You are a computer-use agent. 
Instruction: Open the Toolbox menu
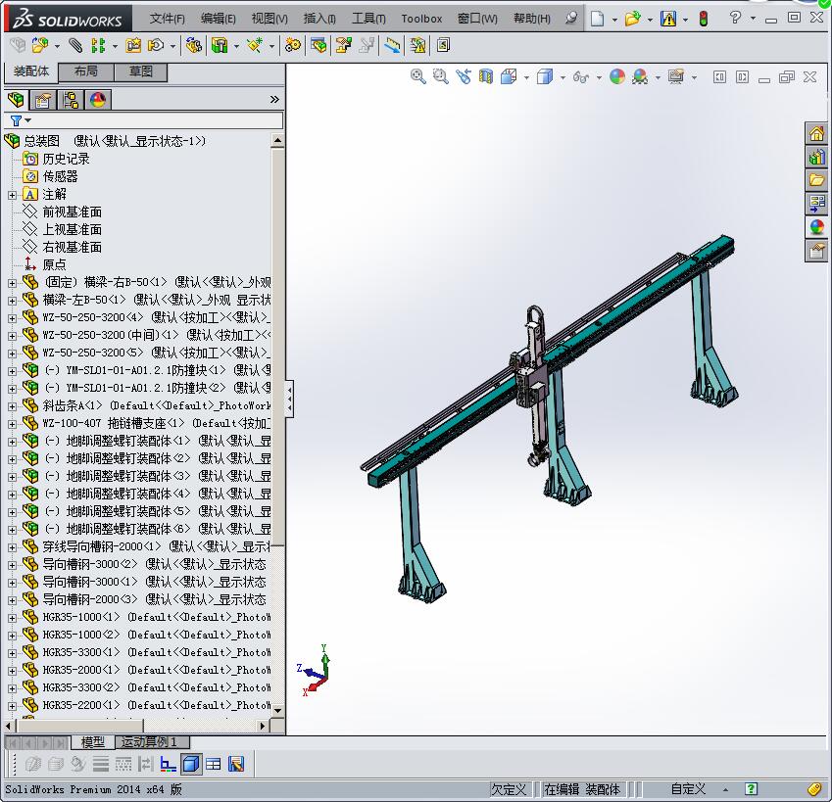pyautogui.click(x=421, y=19)
